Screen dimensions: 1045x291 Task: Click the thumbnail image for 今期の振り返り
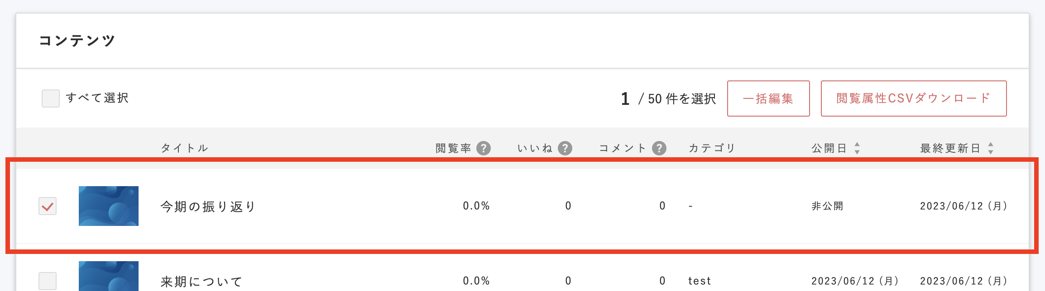[109, 206]
